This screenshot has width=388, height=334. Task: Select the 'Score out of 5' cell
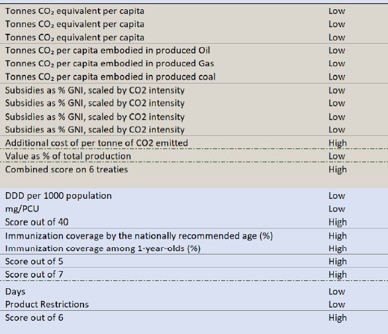[x=34, y=261]
